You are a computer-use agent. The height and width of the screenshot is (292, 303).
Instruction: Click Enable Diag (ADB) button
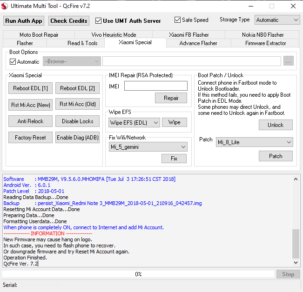tap(77, 138)
